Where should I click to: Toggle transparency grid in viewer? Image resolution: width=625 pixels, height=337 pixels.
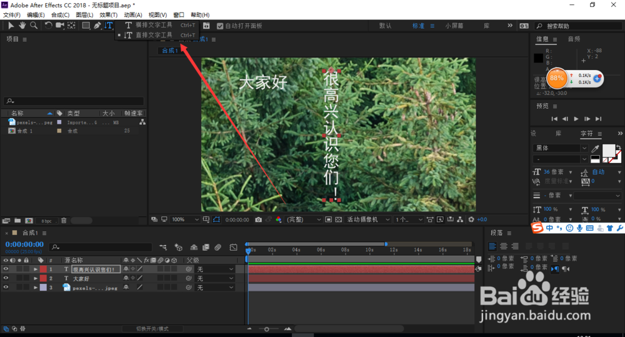tap(338, 219)
